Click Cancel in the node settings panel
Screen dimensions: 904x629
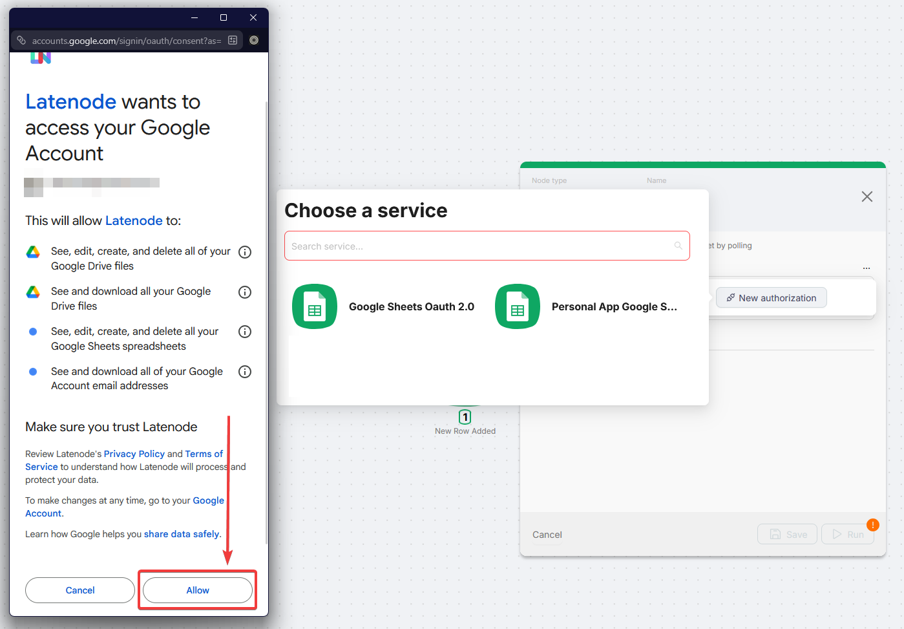pyautogui.click(x=547, y=535)
